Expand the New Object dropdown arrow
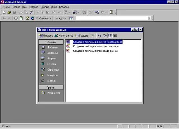This screenshot has height=129, width=179. [106, 12]
